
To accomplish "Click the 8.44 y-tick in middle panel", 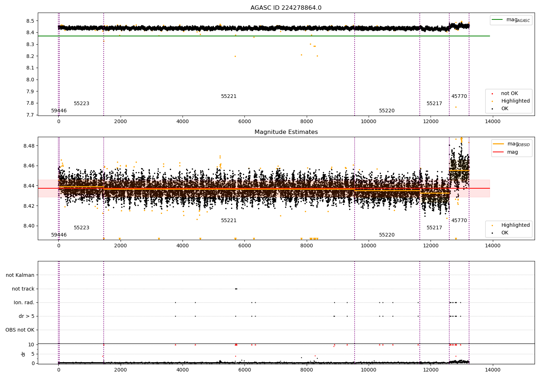I will click(x=29, y=186).
